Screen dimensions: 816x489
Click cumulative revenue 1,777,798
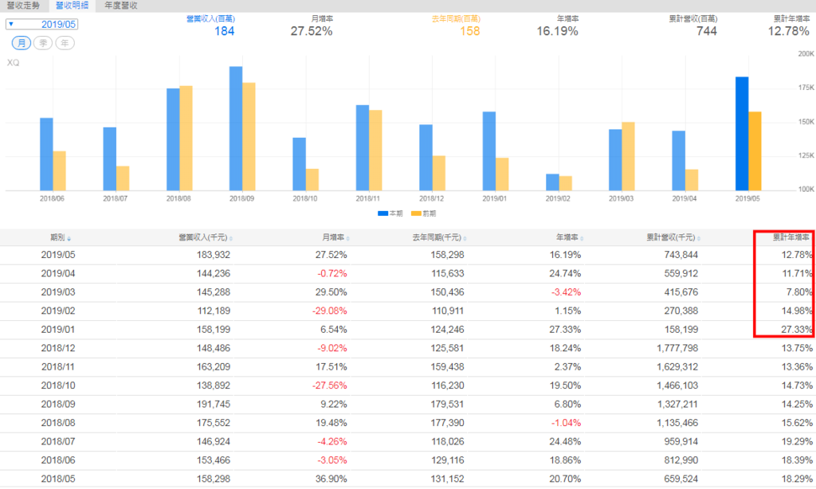click(x=677, y=348)
